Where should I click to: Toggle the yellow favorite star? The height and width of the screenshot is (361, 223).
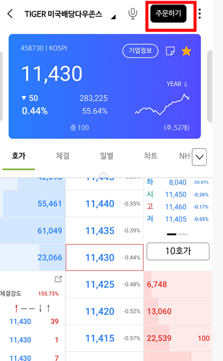pos(186,51)
